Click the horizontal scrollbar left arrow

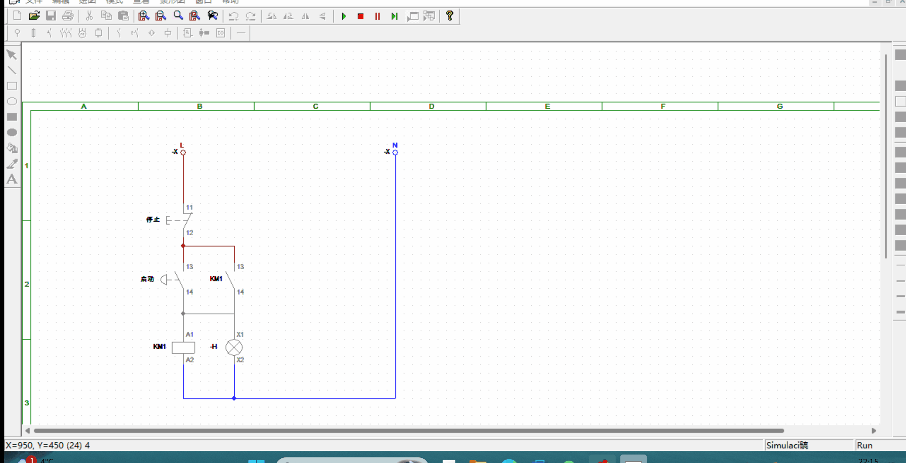(x=27, y=431)
